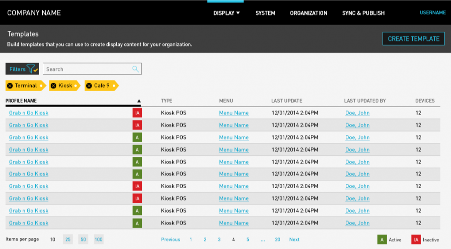Click the green Active legend icon
The width and height of the screenshot is (451, 249).
click(x=382, y=240)
